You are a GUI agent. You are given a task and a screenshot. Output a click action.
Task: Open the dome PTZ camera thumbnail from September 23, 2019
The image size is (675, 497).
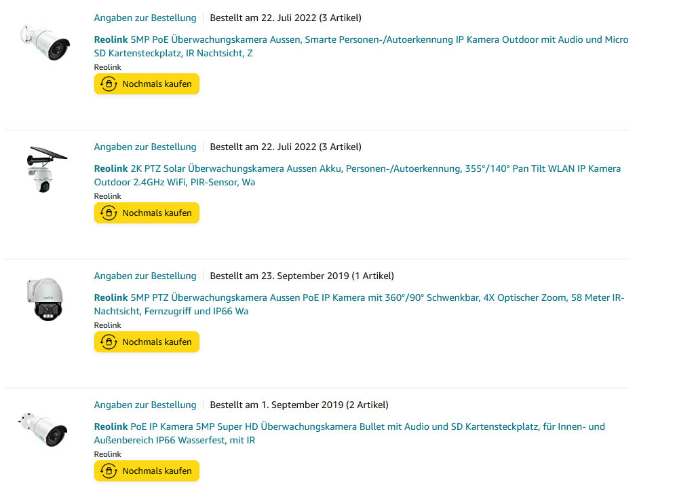[x=45, y=299]
